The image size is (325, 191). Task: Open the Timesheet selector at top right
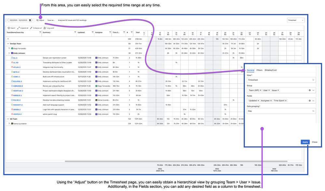tap(296, 20)
